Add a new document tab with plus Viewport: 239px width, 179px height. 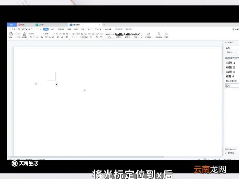click(104, 25)
